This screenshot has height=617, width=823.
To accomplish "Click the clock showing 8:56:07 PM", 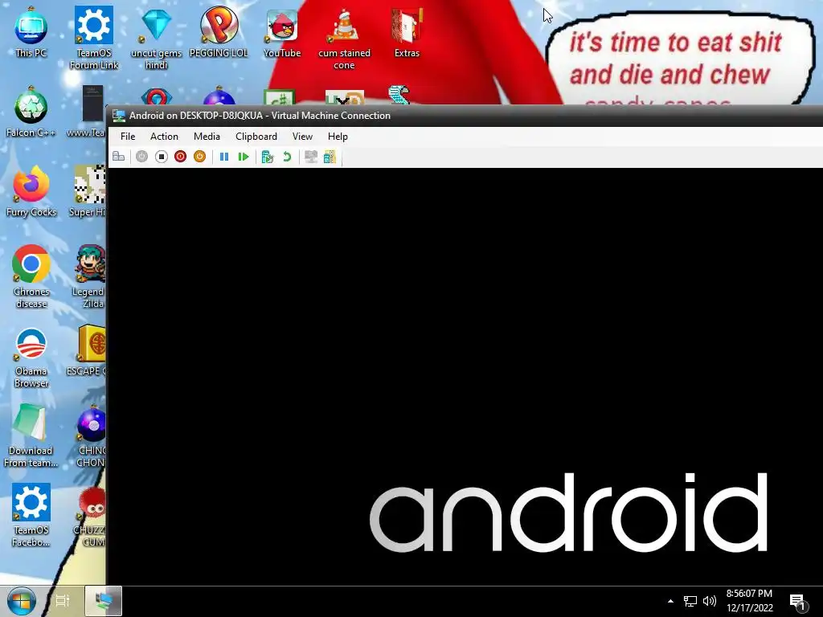I will (x=750, y=601).
